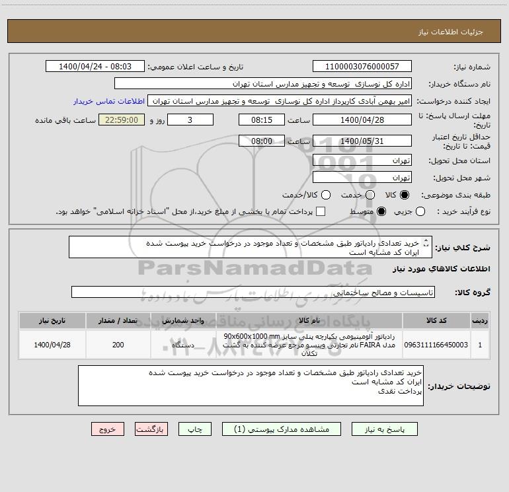This screenshot has height=492, width=509.
Task: Click the تعداد / مقدار column header
Action: [x=118, y=321]
